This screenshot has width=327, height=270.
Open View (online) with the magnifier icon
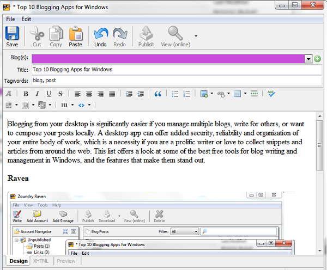point(175,36)
